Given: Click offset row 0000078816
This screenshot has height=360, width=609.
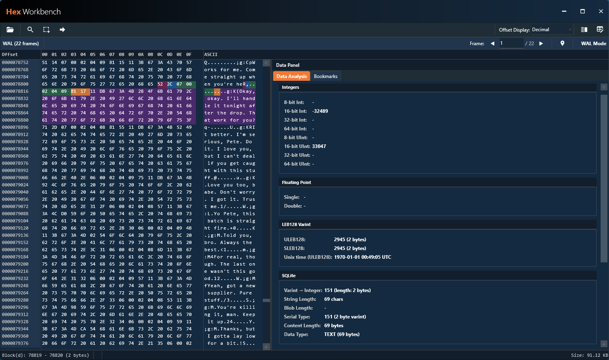Looking at the screenshot, I should pyautogui.click(x=15, y=91).
